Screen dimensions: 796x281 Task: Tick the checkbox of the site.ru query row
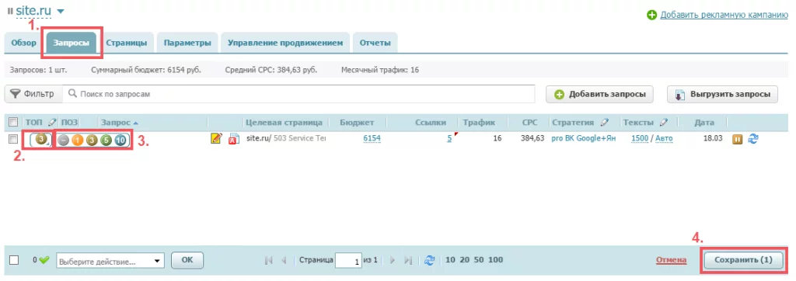click(x=14, y=138)
